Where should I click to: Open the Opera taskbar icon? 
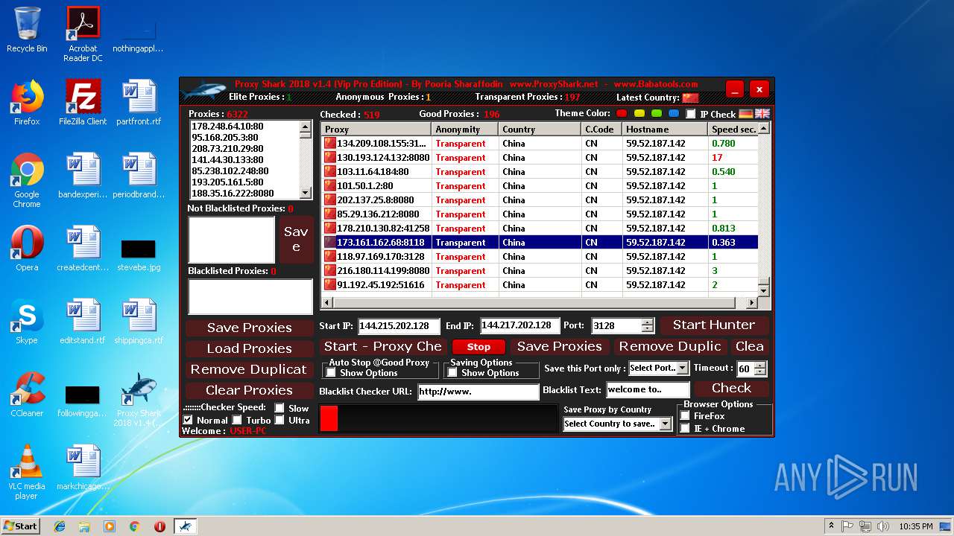tap(159, 526)
